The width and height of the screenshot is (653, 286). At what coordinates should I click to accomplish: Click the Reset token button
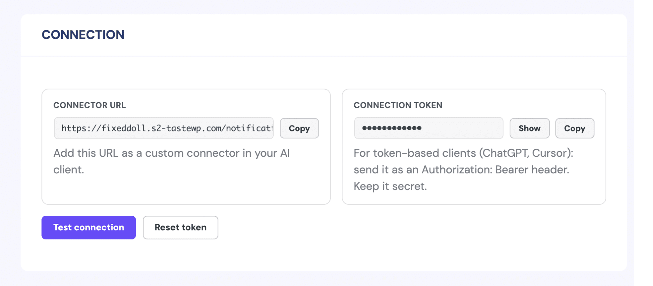point(180,227)
